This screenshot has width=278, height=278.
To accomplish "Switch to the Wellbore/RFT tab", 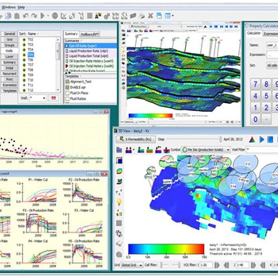I will click(90, 34).
